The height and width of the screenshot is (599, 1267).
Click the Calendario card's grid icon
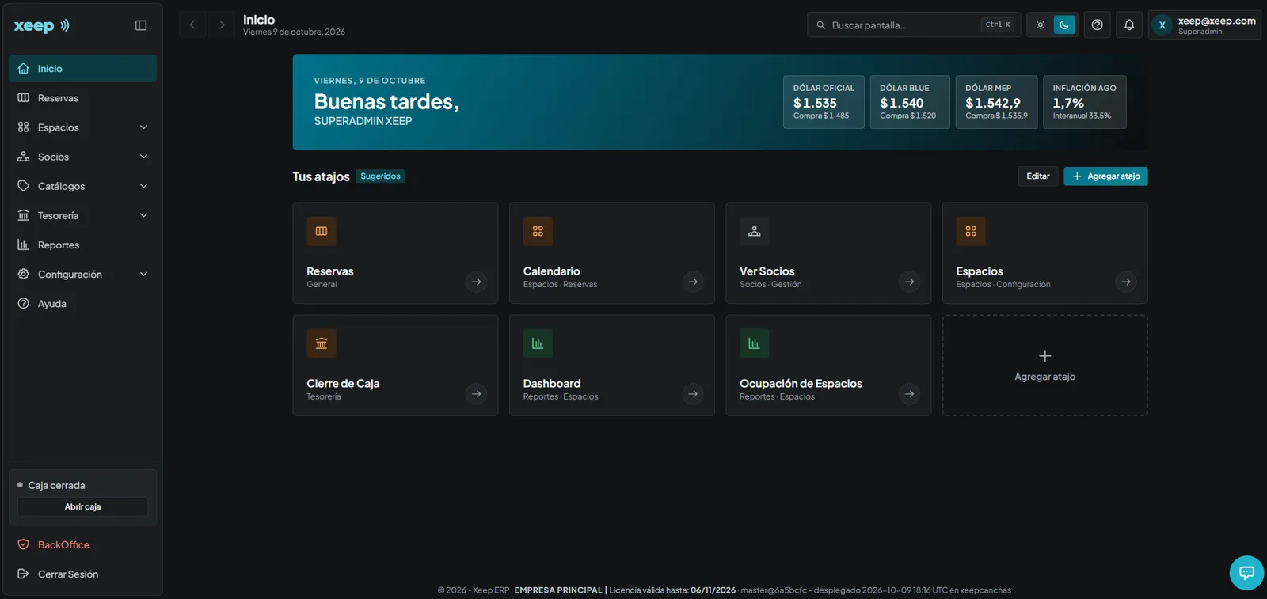point(538,231)
